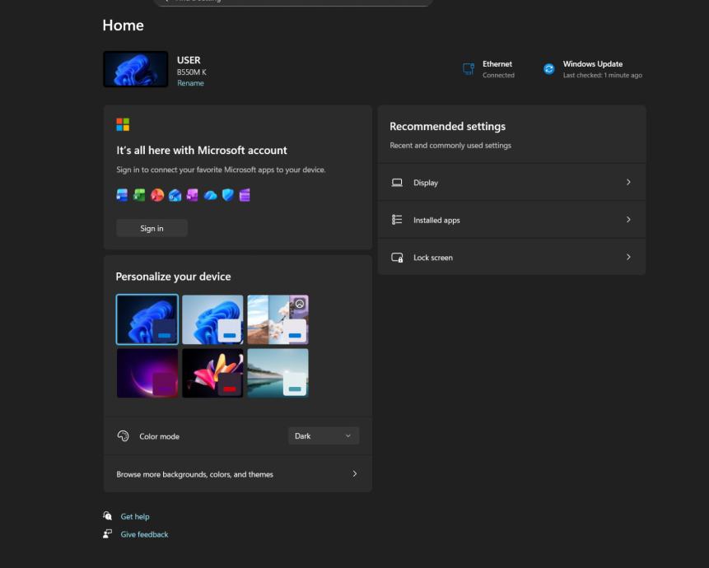The width and height of the screenshot is (709, 568).
Task: Open the Get help link
Action: click(x=135, y=517)
